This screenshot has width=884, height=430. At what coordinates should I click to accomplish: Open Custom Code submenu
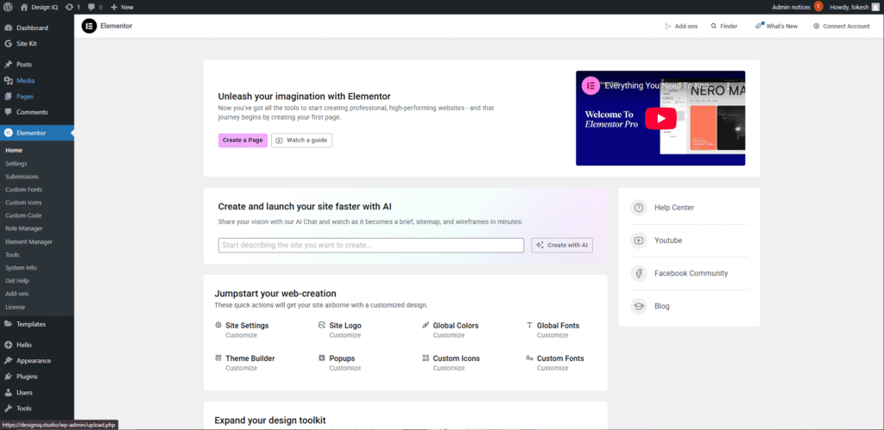[x=23, y=215]
